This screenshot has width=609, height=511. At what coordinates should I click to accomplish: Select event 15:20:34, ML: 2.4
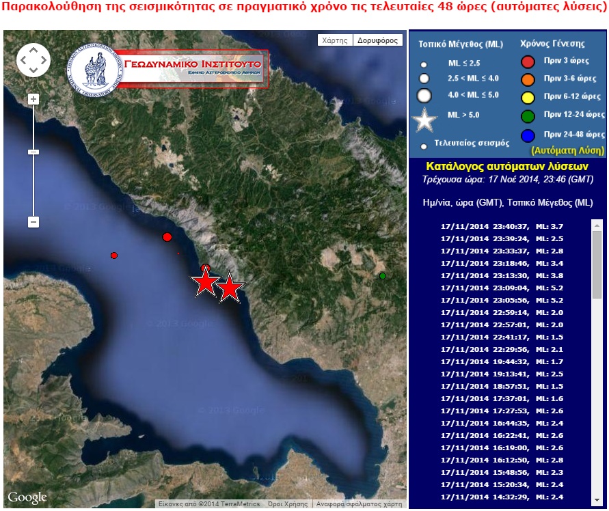[x=502, y=484]
